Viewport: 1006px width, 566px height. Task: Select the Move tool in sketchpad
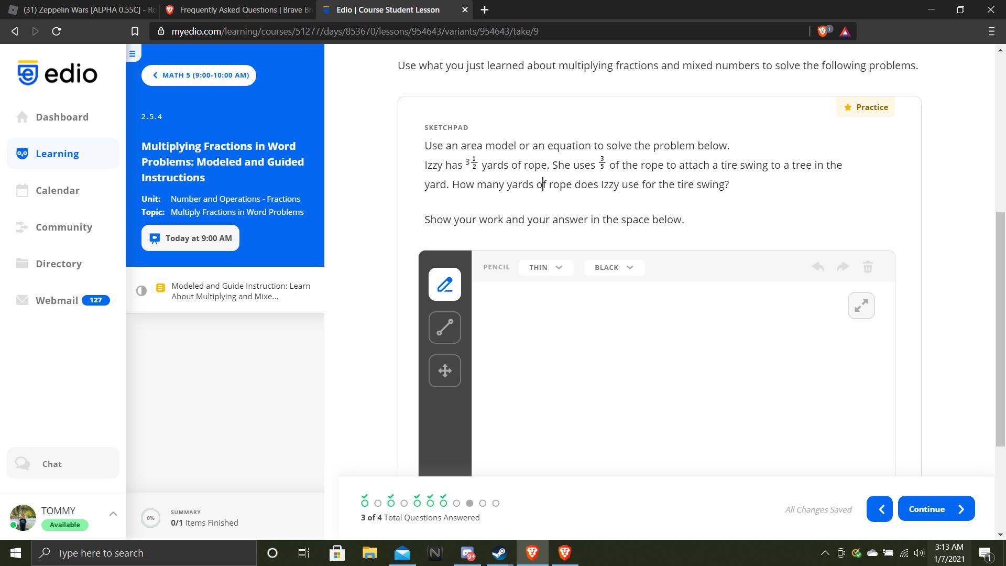point(444,371)
